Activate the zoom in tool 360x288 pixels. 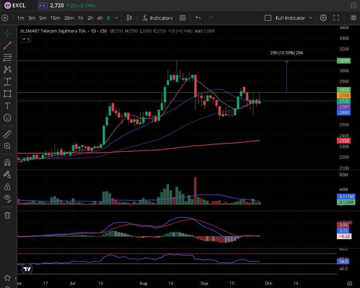pos(7,146)
